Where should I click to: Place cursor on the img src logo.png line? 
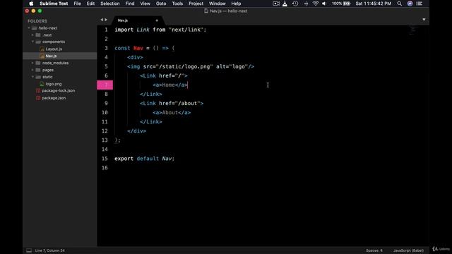click(x=191, y=66)
